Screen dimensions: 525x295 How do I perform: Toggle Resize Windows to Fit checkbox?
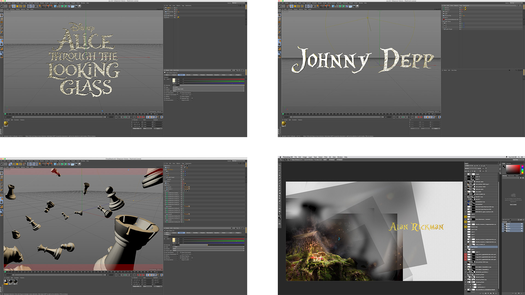click(x=291, y=160)
